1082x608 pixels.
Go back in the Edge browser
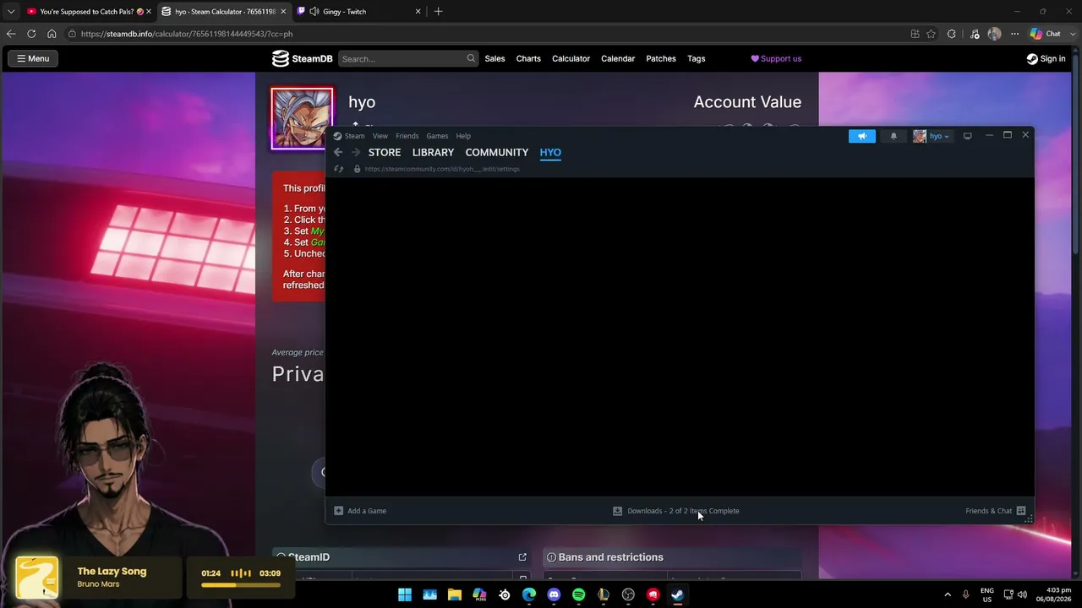(x=11, y=34)
